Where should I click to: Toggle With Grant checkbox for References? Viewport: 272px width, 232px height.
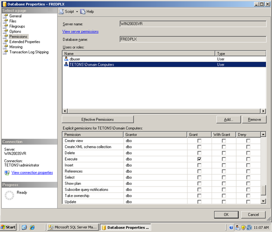(224, 172)
